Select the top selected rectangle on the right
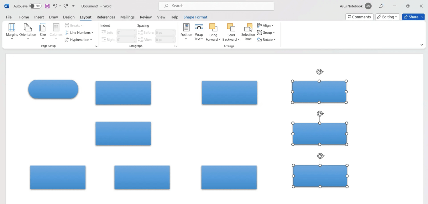The image size is (428, 204). 319,92
